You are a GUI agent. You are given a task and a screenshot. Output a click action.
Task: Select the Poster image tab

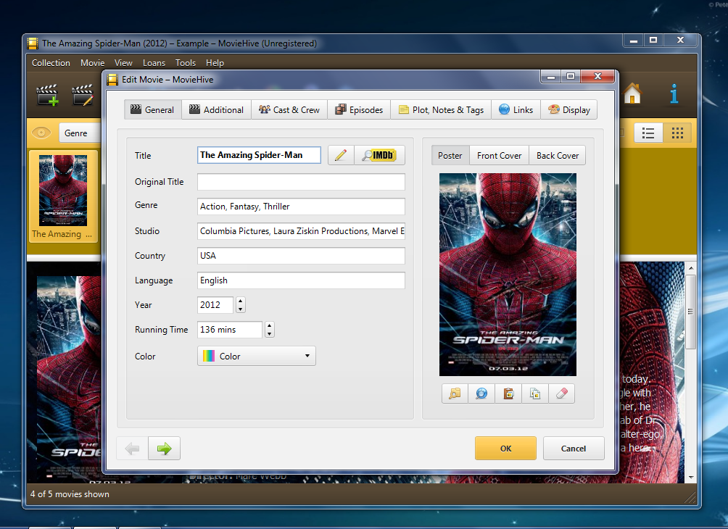tap(450, 156)
